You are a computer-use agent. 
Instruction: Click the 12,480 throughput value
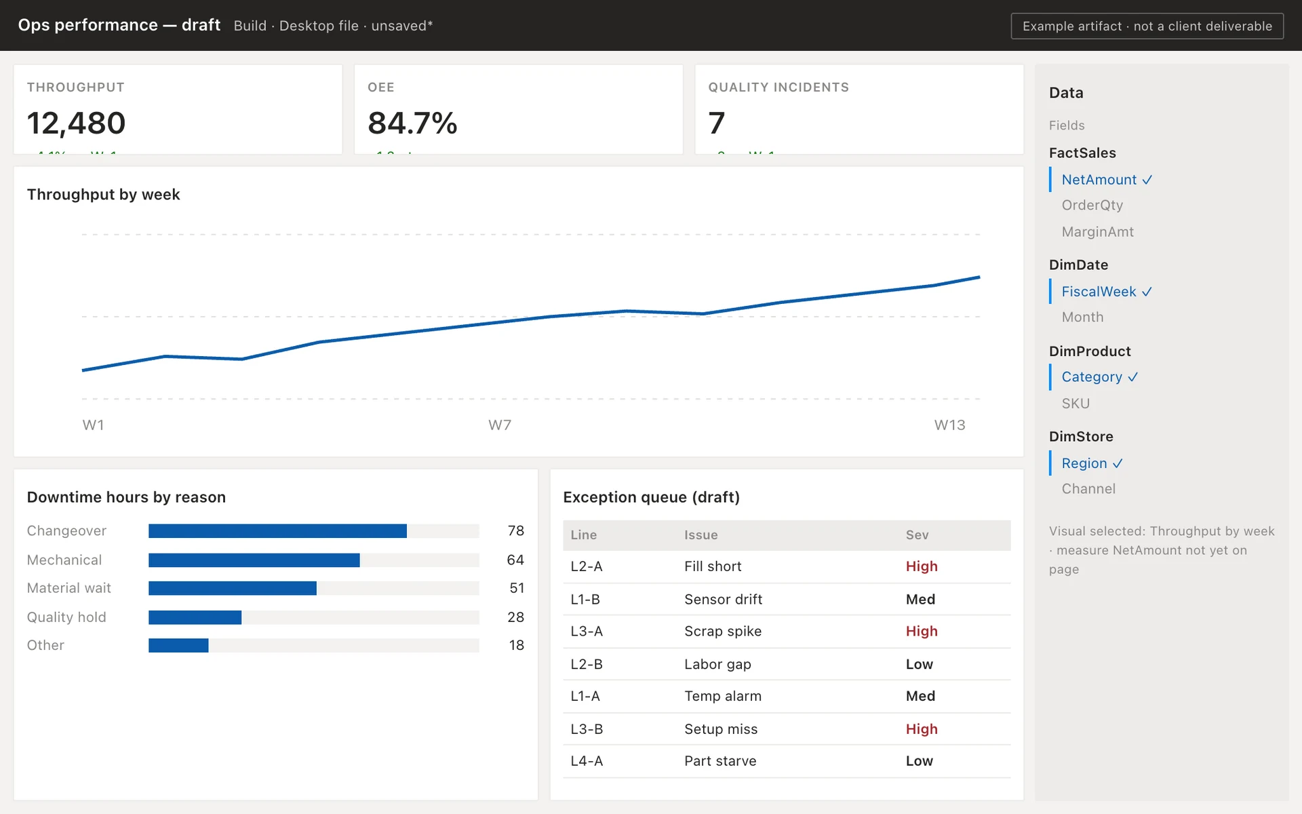coord(76,123)
